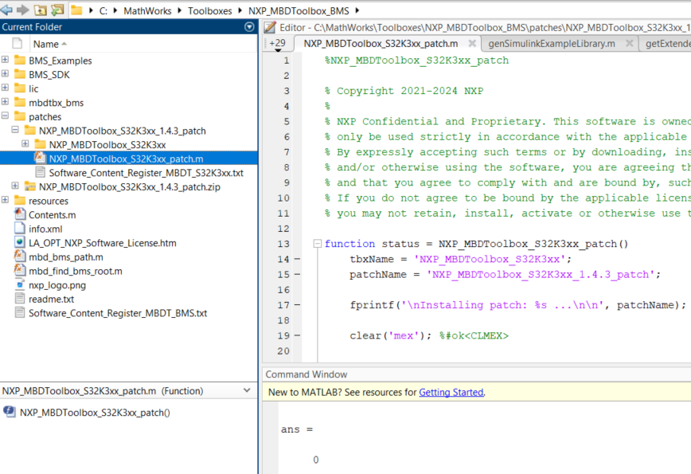Select Software_Content_Register_MBDT_S32K3xx.txt file
Viewport: 691px width, 474px height.
(146, 174)
